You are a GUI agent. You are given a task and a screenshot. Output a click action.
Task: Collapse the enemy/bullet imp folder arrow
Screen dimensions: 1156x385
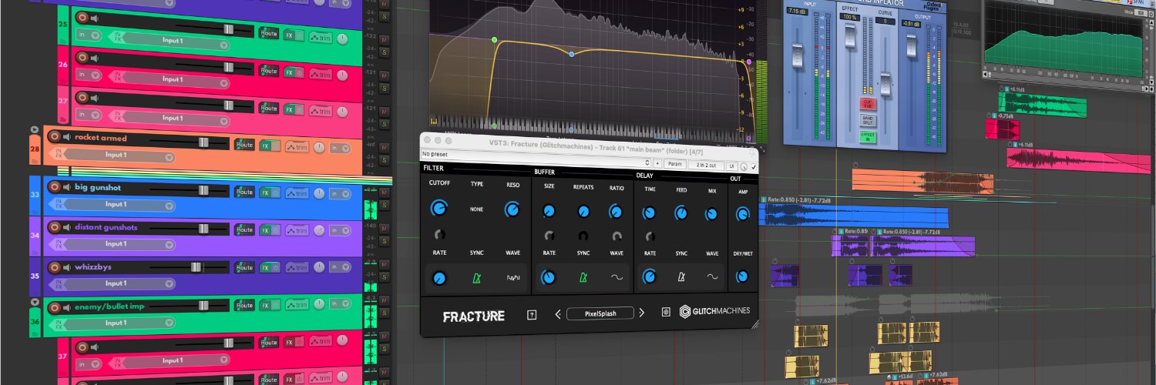(x=34, y=302)
